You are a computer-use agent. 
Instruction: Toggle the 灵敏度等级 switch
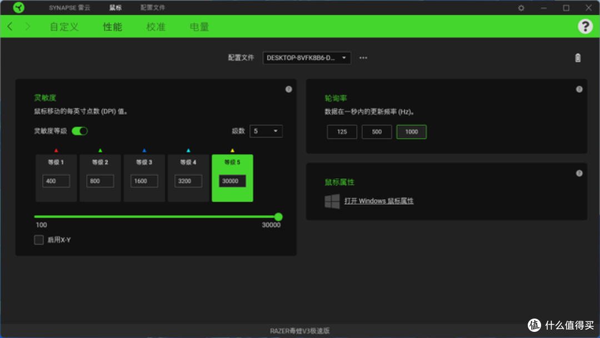[x=80, y=131]
